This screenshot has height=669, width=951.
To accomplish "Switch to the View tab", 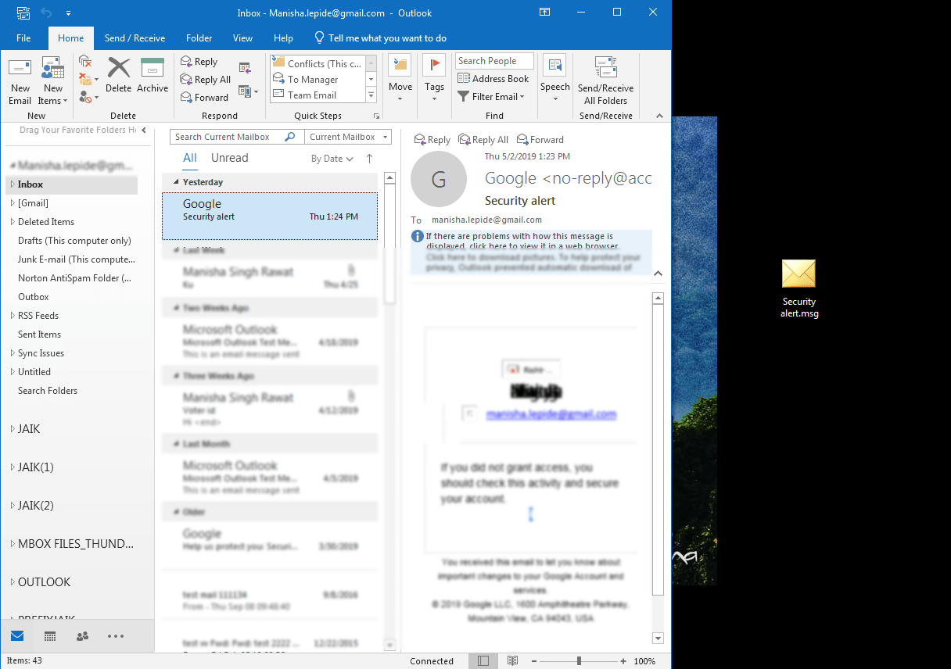I will tap(243, 38).
